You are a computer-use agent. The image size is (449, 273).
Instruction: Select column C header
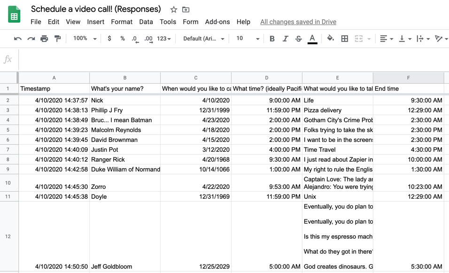pyautogui.click(x=195, y=78)
